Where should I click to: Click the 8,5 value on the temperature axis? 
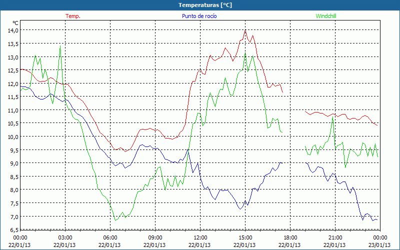(14, 177)
